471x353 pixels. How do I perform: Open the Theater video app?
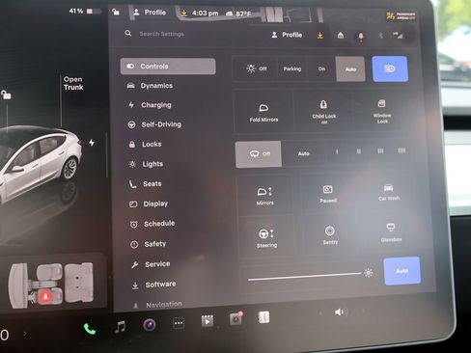point(208,321)
